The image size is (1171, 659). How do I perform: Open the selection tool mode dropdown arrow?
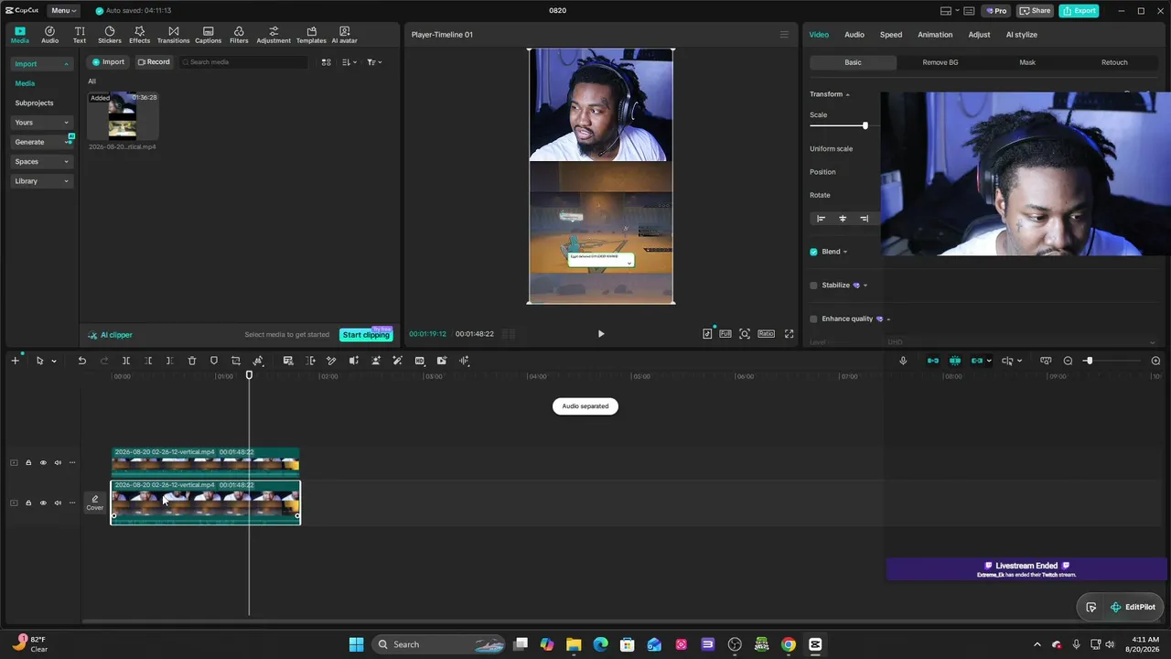pos(54,362)
